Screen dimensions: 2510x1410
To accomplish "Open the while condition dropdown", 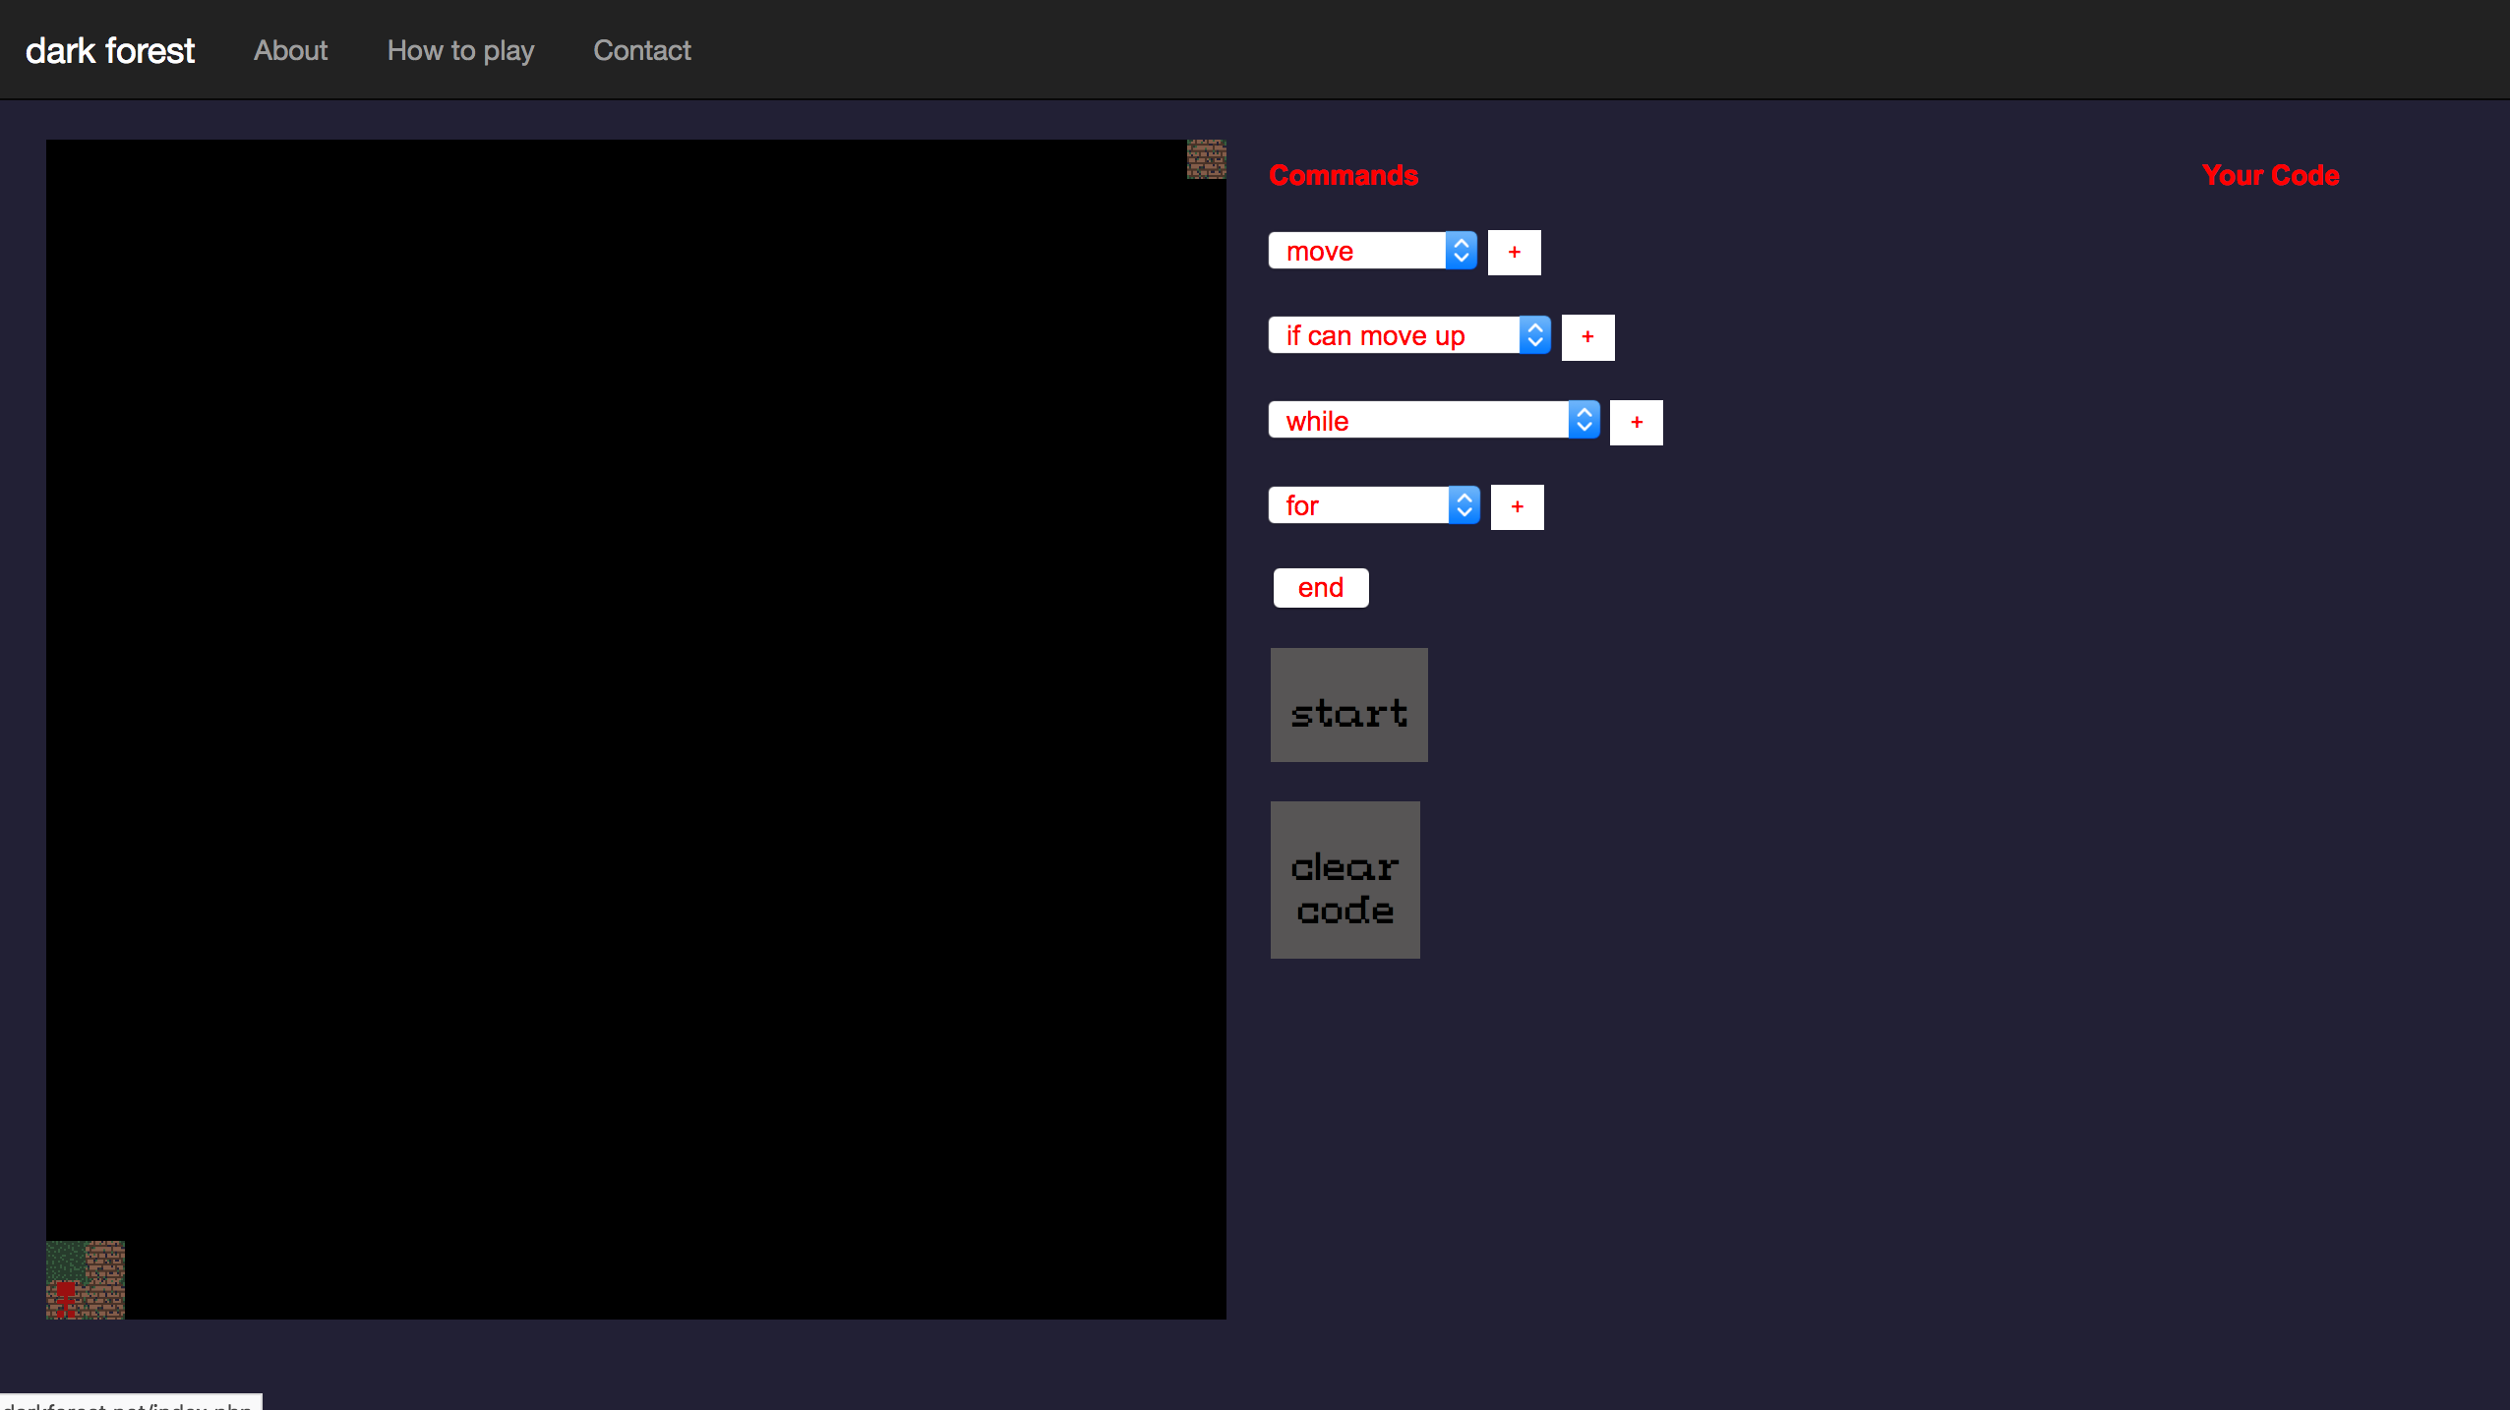I will pyautogui.click(x=1433, y=421).
